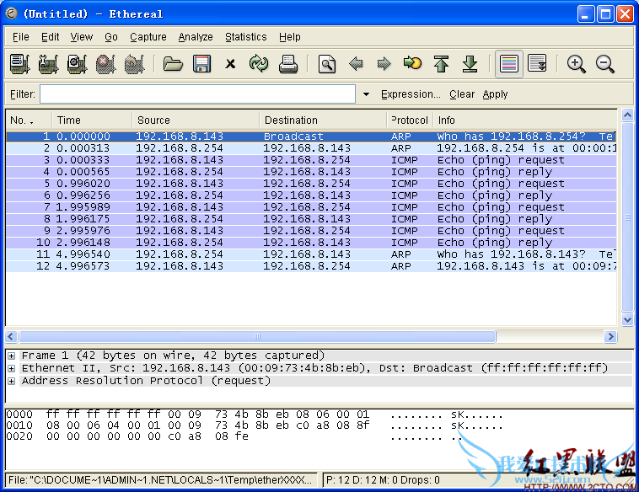The image size is (639, 492).
Task: Expand the Frame 1 tree node
Action: click(x=12, y=356)
